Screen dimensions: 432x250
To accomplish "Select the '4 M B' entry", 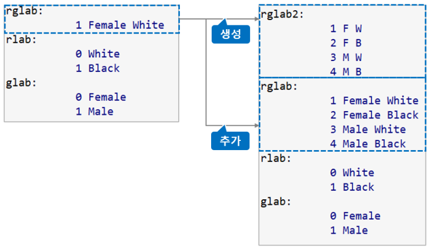I will click(346, 72).
